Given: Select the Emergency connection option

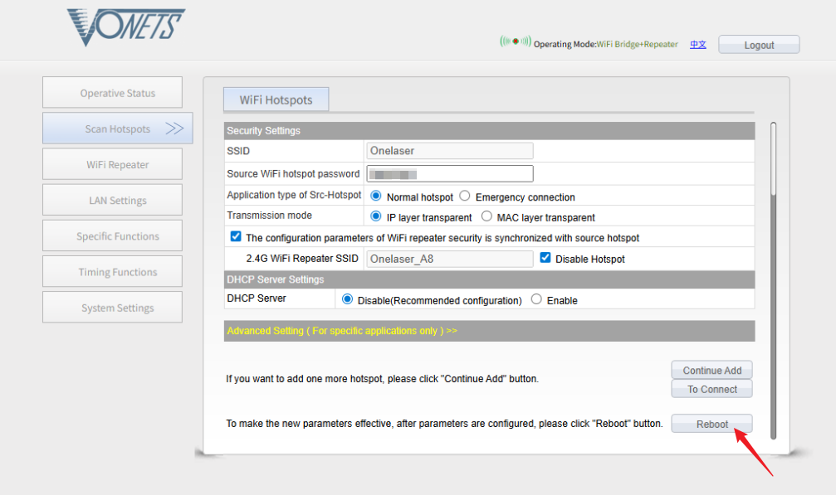Looking at the screenshot, I should 465,197.
